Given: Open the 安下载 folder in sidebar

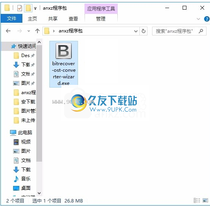Looking at the screenshot, I should [25, 102].
